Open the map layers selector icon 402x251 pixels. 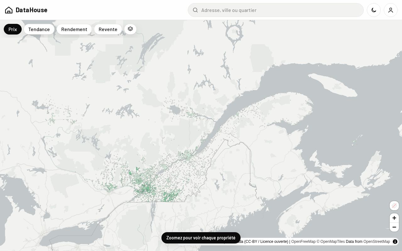[130, 29]
